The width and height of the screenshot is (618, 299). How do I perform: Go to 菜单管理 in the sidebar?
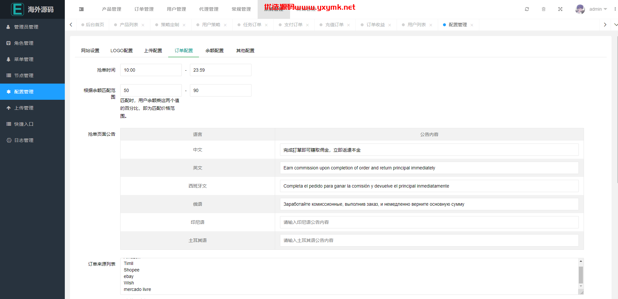coord(32,59)
